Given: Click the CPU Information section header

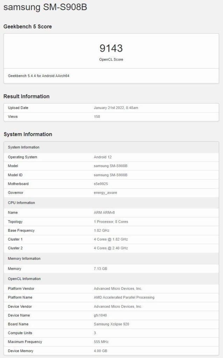Looking at the screenshot, I should (21, 203).
